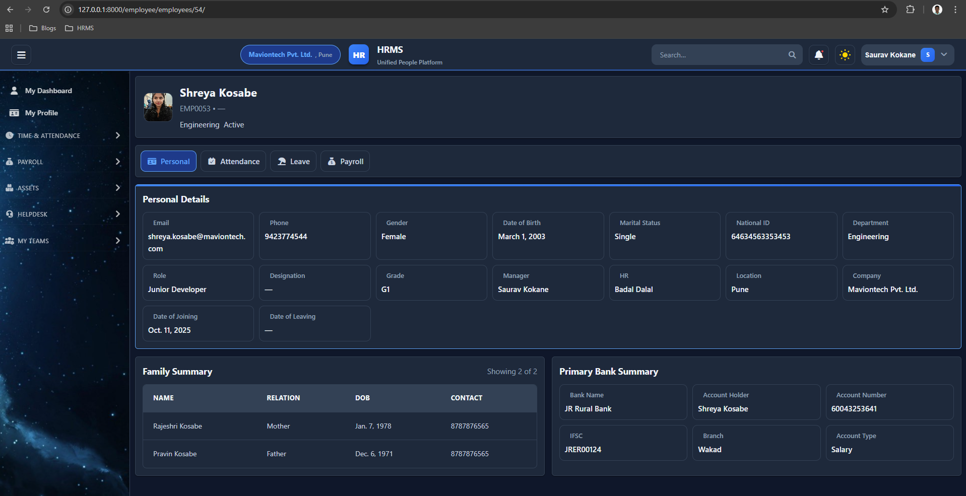Click the Maviontech Pvt. Ltd. company selector
The image size is (966, 496).
(290, 55)
